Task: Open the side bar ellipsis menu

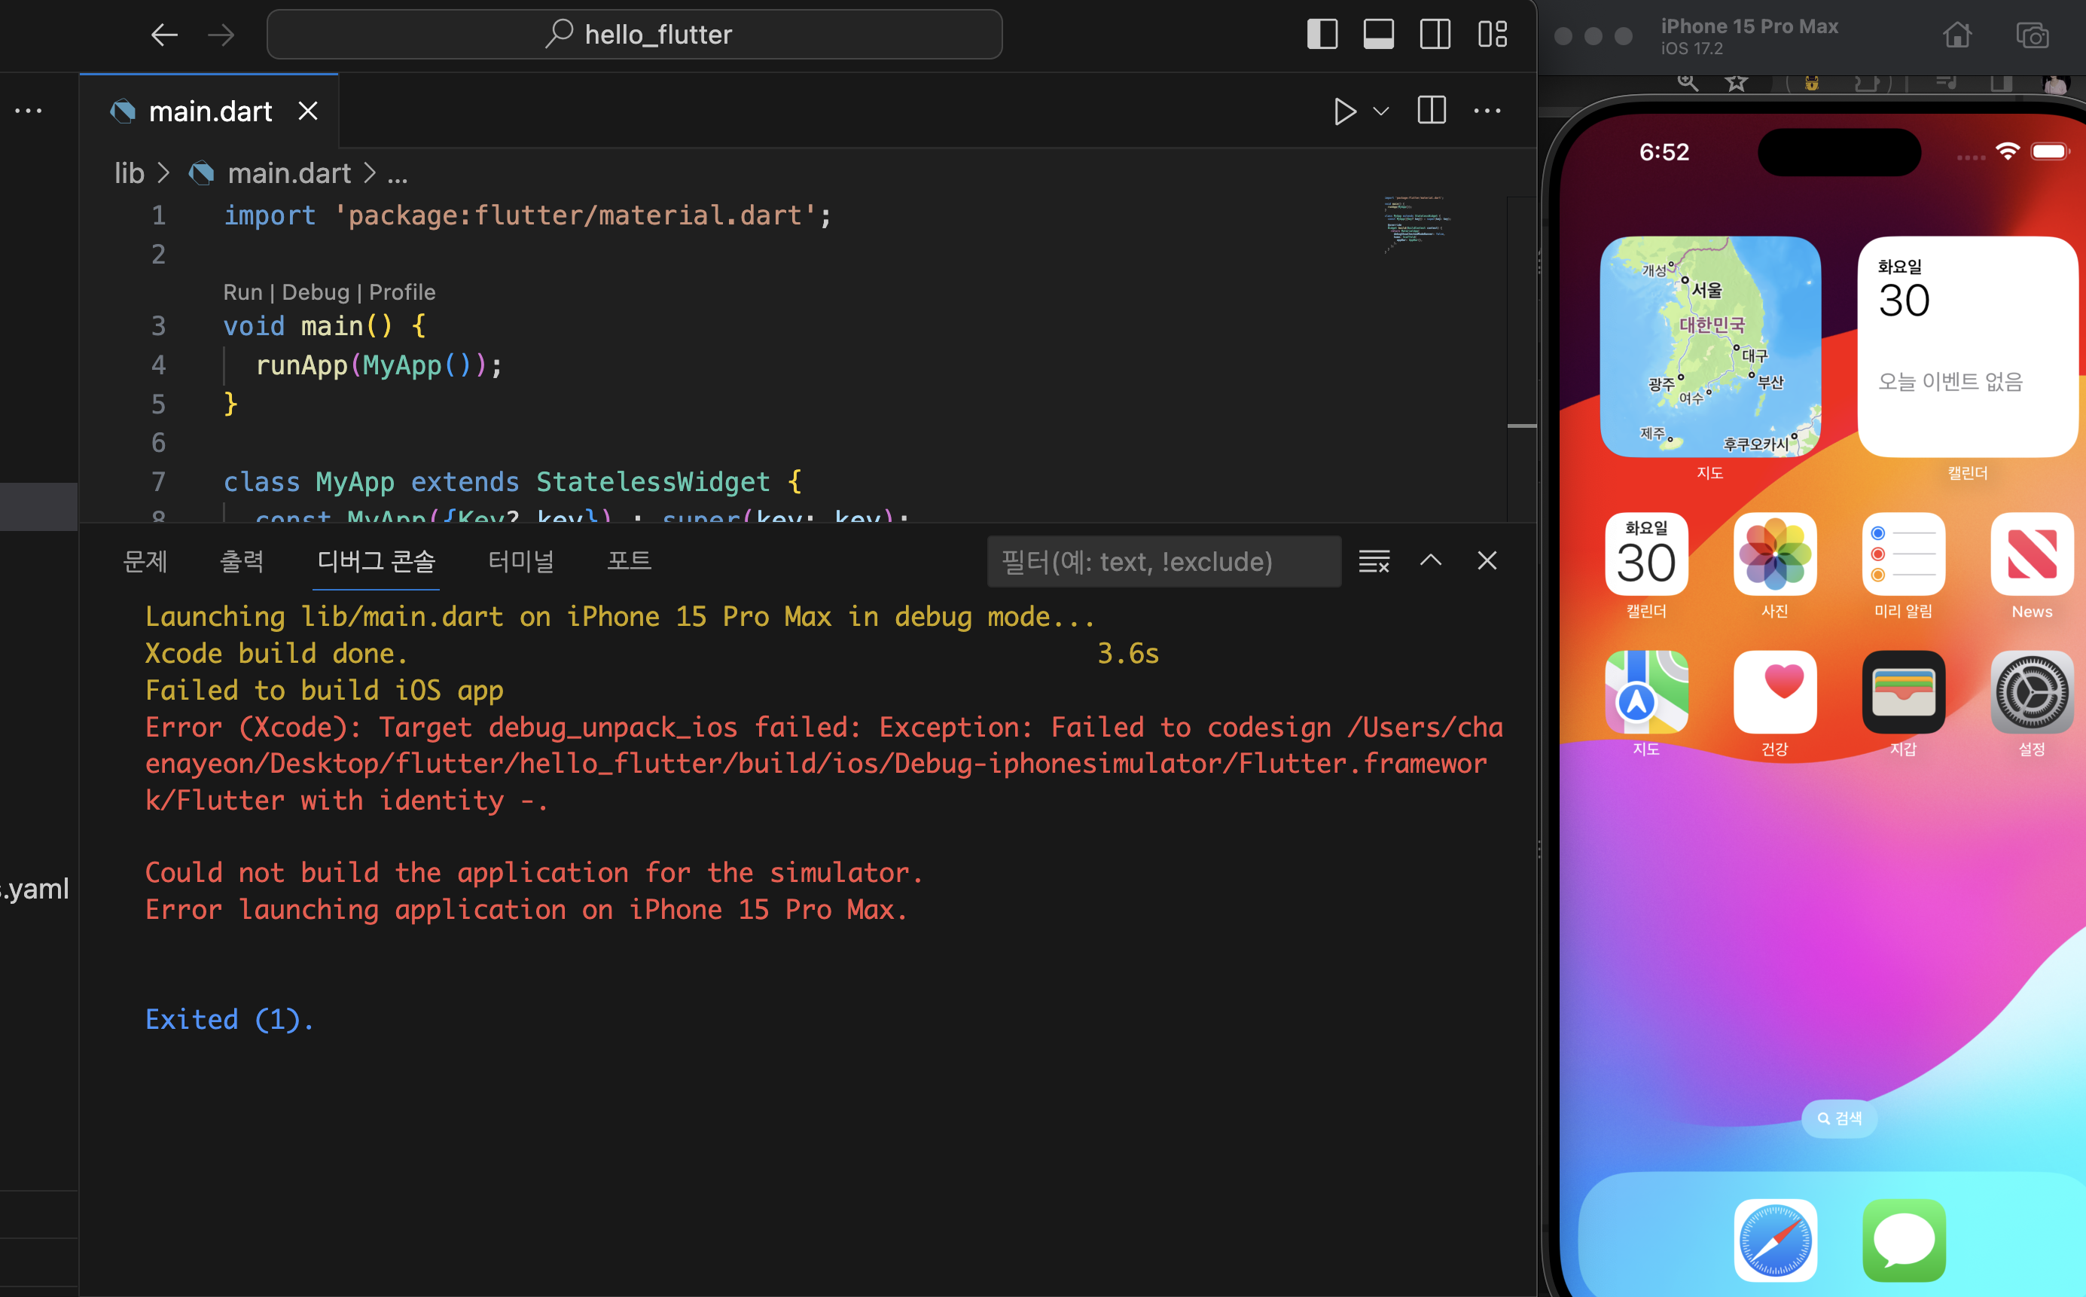Action: click(29, 111)
